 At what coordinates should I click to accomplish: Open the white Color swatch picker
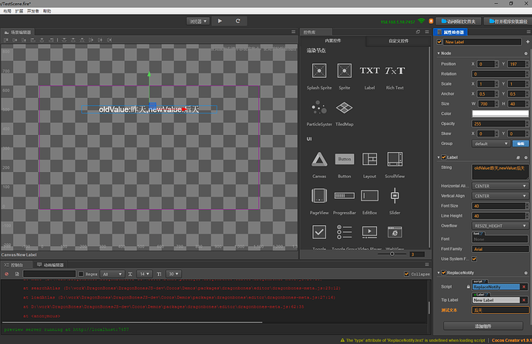point(500,113)
